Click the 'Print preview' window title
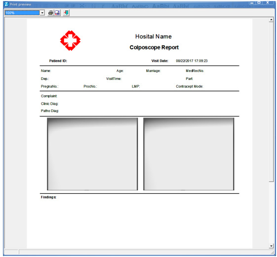Viewport: 277px width, 257px height. click(x=20, y=4)
